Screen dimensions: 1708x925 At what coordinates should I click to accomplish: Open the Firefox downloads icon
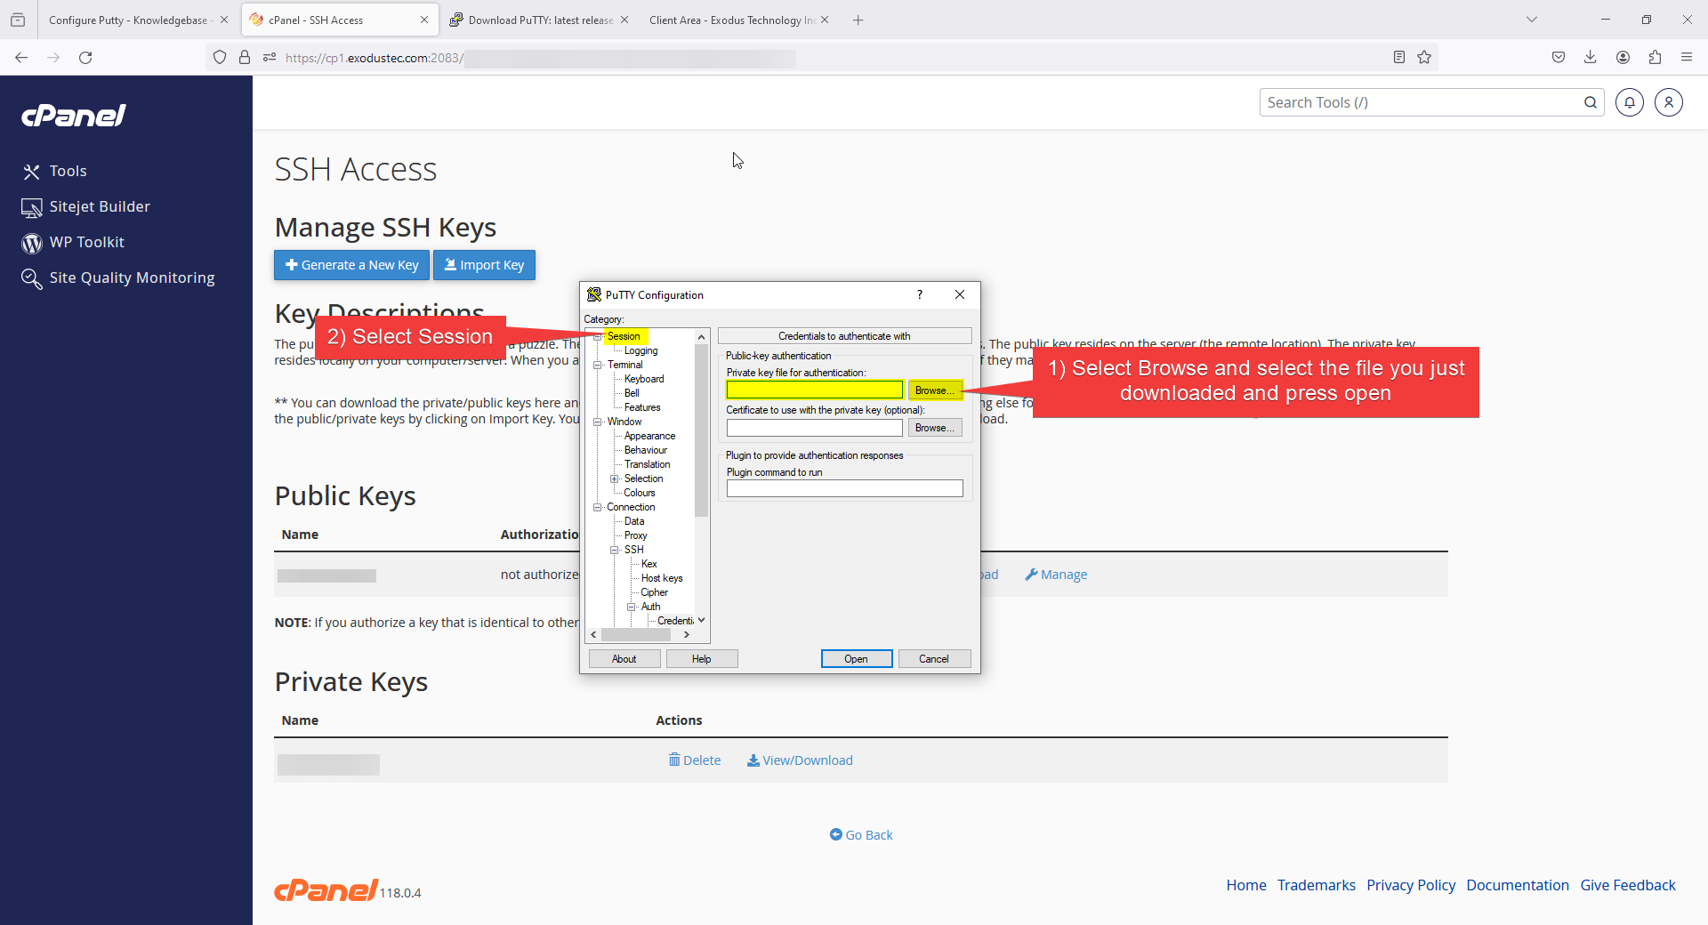point(1590,57)
